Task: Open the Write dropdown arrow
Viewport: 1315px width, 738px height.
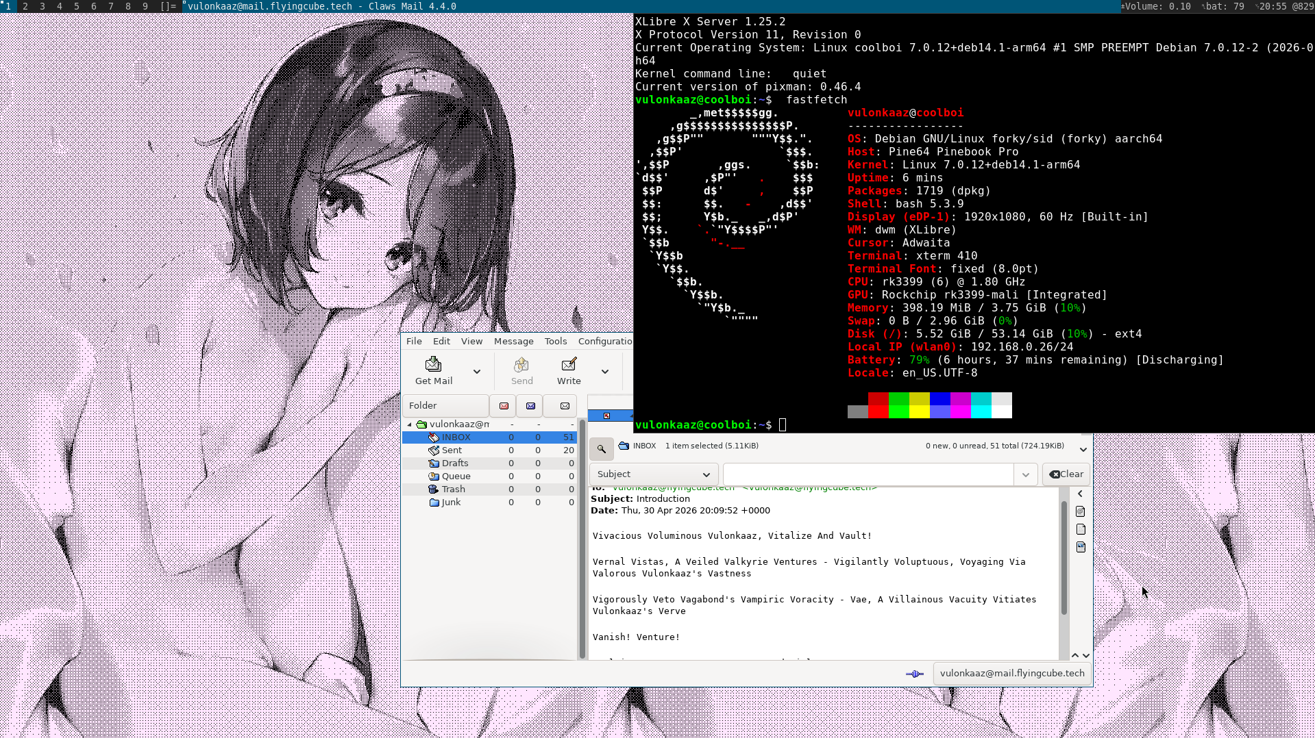Action: tap(605, 372)
